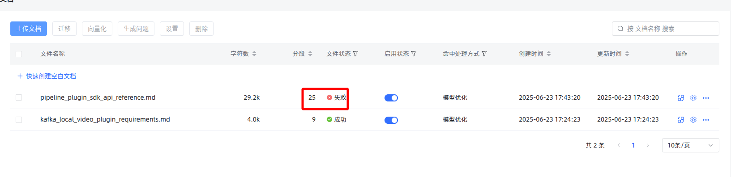This screenshot has height=177, width=731.
Task: Filter by 命中处理方式 column filter icon
Action: point(484,54)
